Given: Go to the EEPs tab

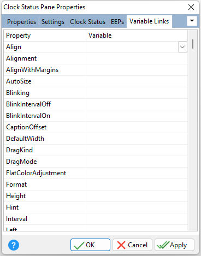Looking at the screenshot, I should coord(117,22).
